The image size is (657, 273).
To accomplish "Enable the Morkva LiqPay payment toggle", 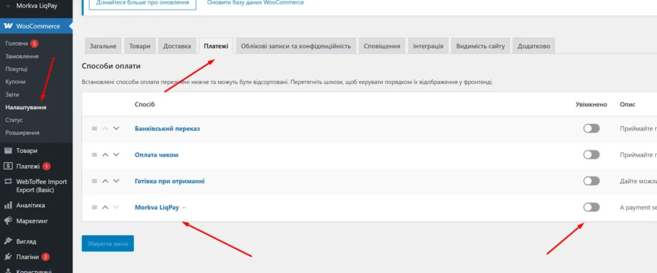I will click(591, 207).
